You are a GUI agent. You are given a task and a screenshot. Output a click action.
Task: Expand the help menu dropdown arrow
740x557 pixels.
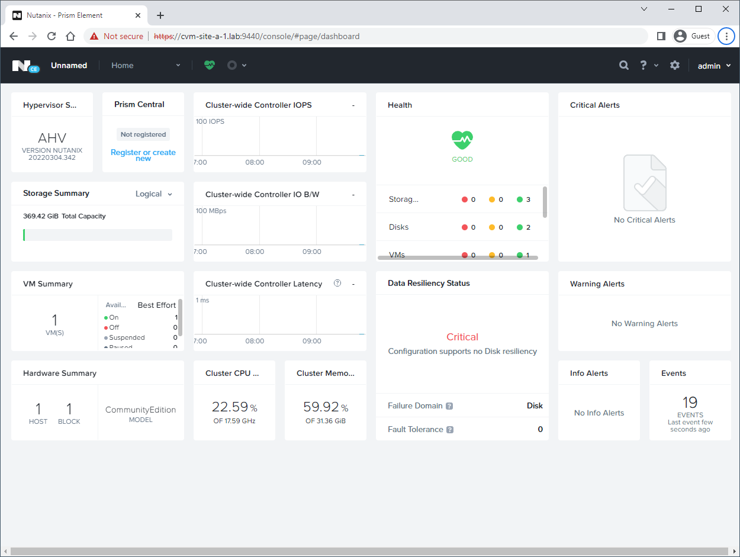pos(656,66)
